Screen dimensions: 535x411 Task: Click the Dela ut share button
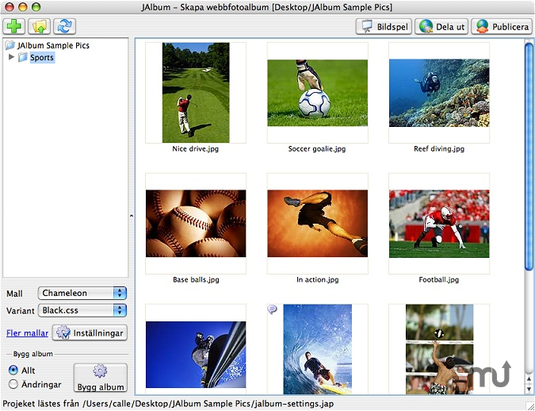coord(441,27)
